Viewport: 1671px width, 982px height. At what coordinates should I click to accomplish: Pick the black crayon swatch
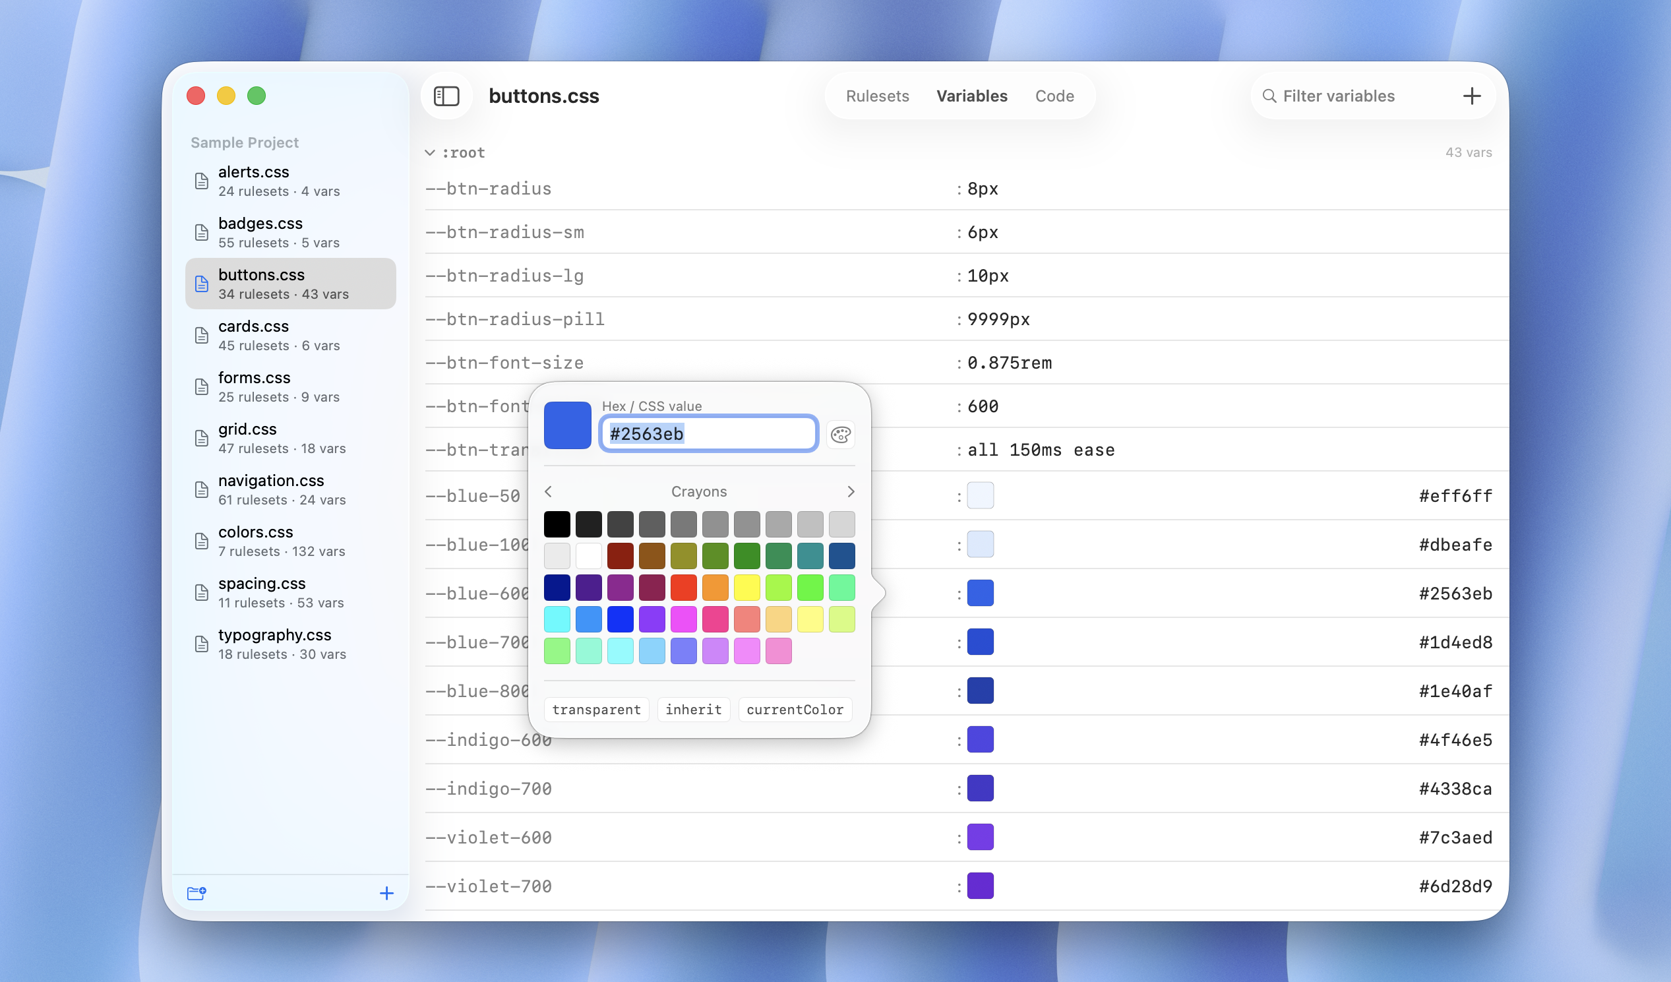557,524
